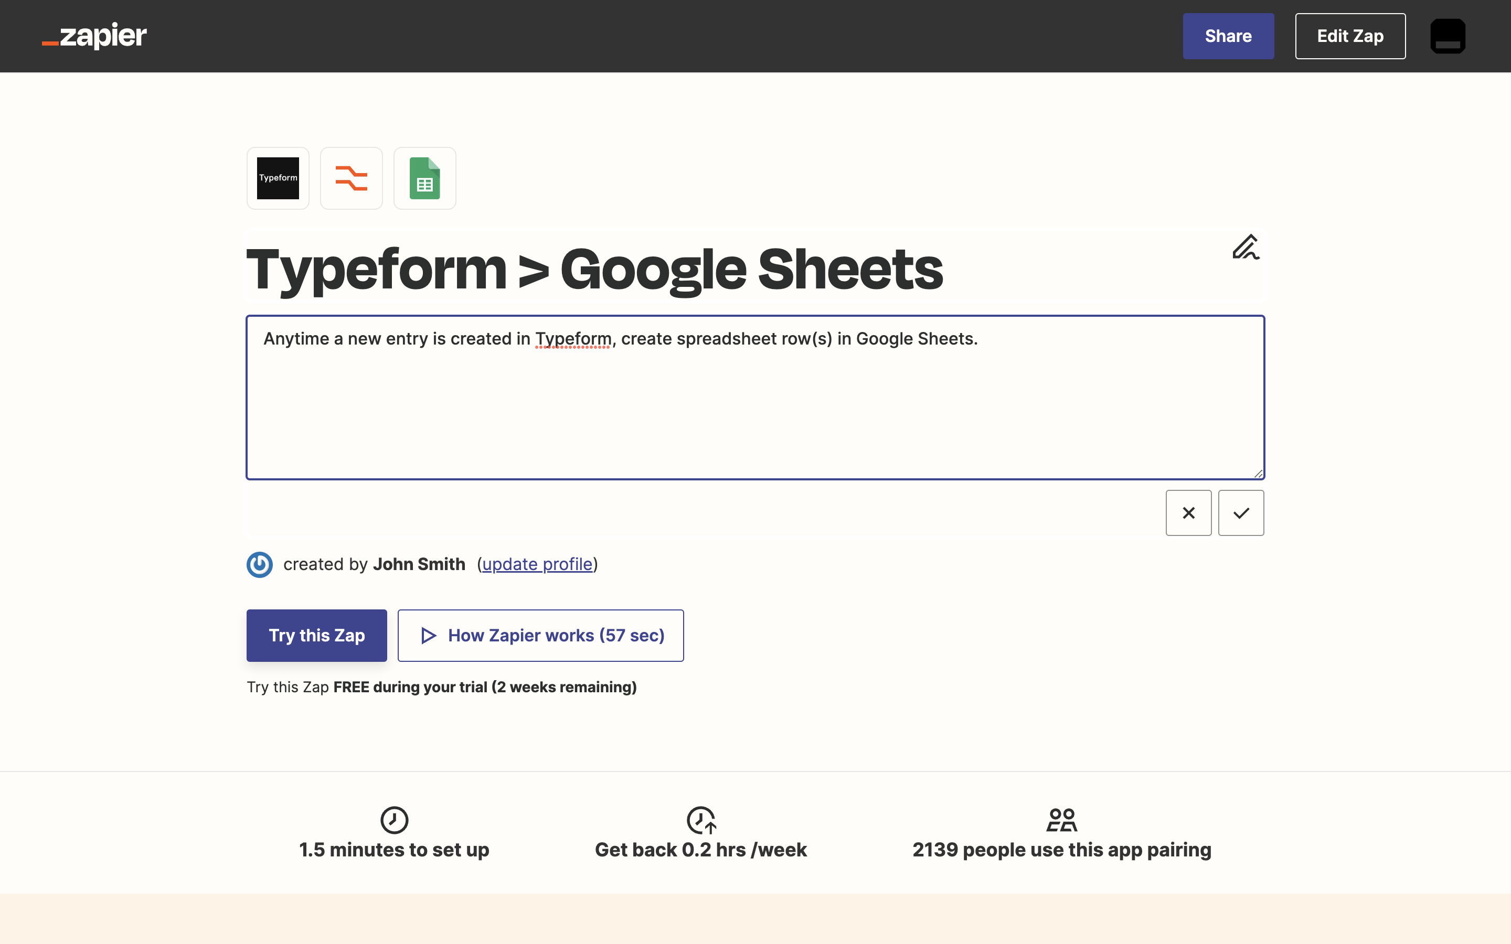Select the Typeform app icon

pyautogui.click(x=278, y=178)
